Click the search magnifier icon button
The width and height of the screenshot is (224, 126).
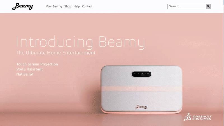[x=208, y=6]
